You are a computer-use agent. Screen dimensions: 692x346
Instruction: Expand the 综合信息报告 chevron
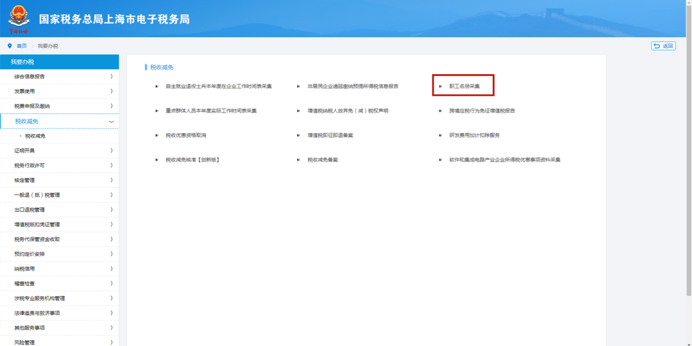[x=111, y=76]
